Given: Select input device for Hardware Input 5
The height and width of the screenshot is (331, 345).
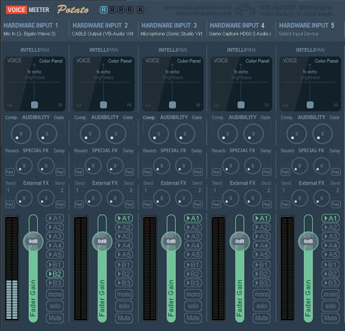Looking at the screenshot, I should (x=299, y=34).
